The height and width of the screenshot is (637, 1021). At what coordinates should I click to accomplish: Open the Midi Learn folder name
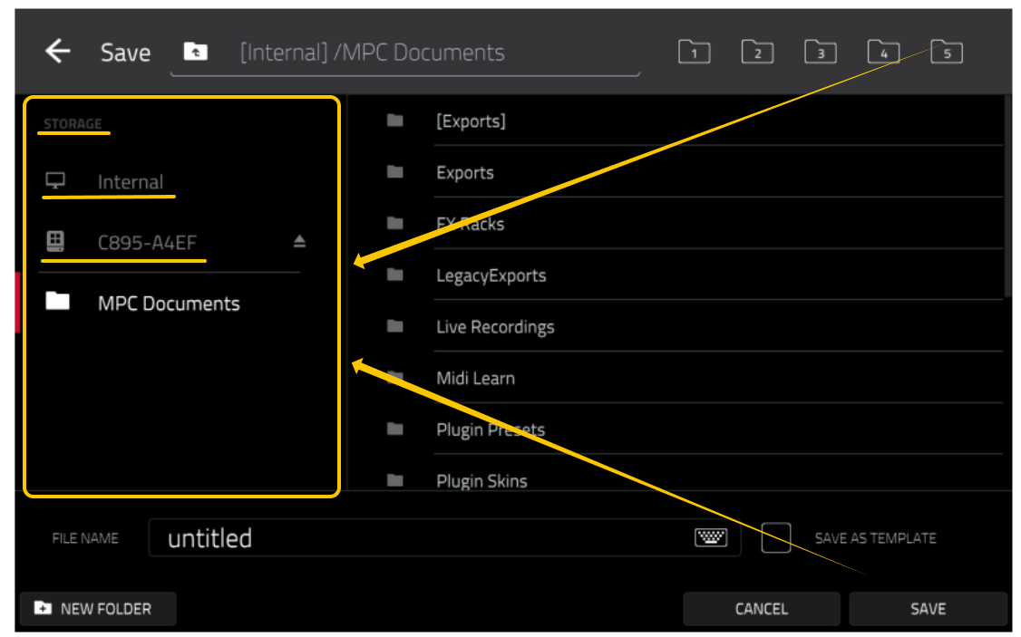pos(475,378)
